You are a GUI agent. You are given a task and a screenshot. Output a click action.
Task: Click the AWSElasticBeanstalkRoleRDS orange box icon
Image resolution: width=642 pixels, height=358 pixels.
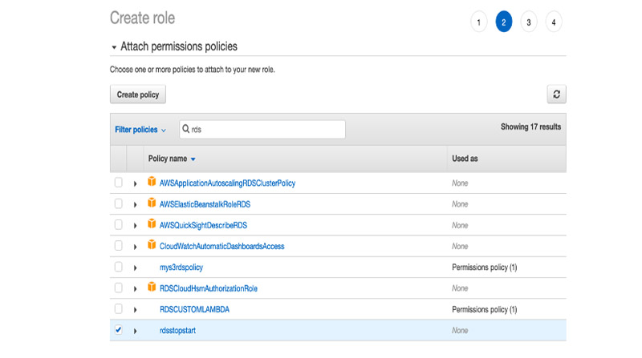coord(152,203)
